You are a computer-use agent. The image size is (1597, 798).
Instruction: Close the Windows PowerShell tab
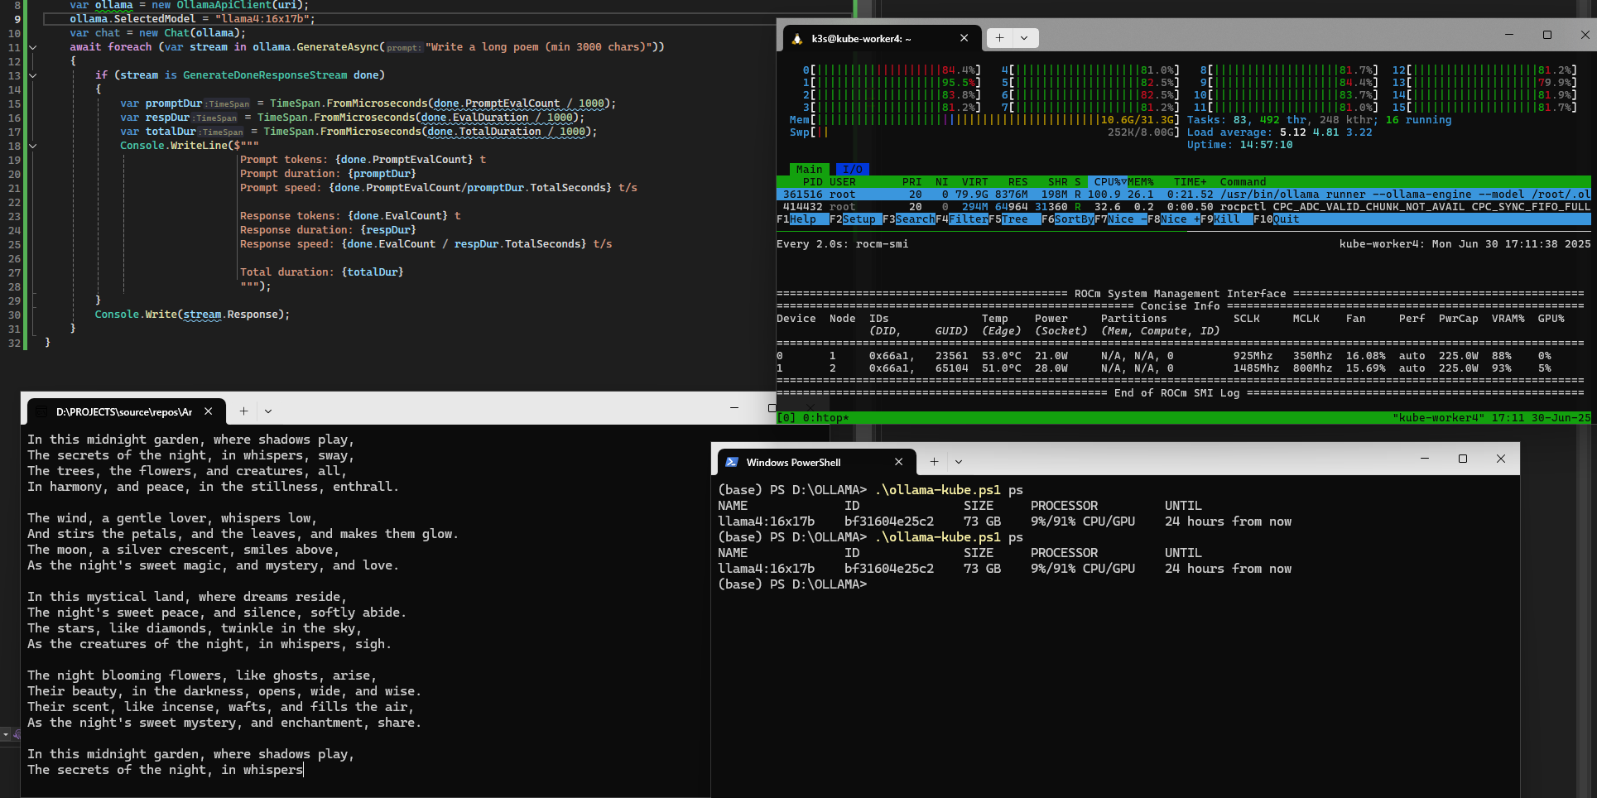pos(898,462)
